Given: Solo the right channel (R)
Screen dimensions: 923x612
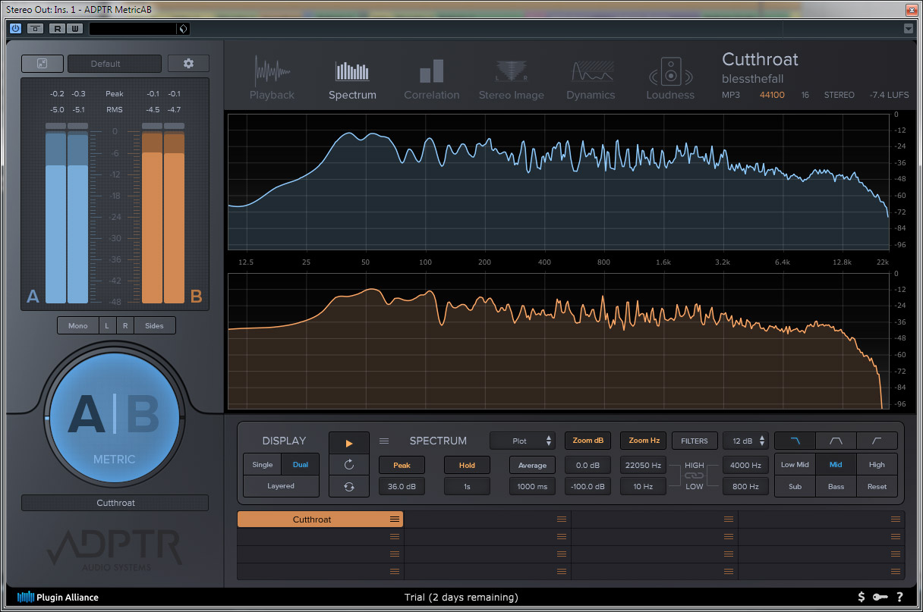Looking at the screenshot, I should [x=124, y=325].
